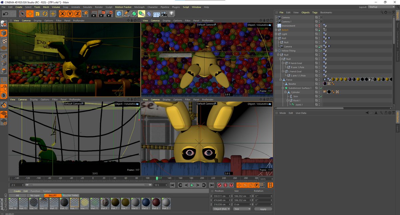
Task: Click the Record Active Objects button
Action: click(x=220, y=185)
